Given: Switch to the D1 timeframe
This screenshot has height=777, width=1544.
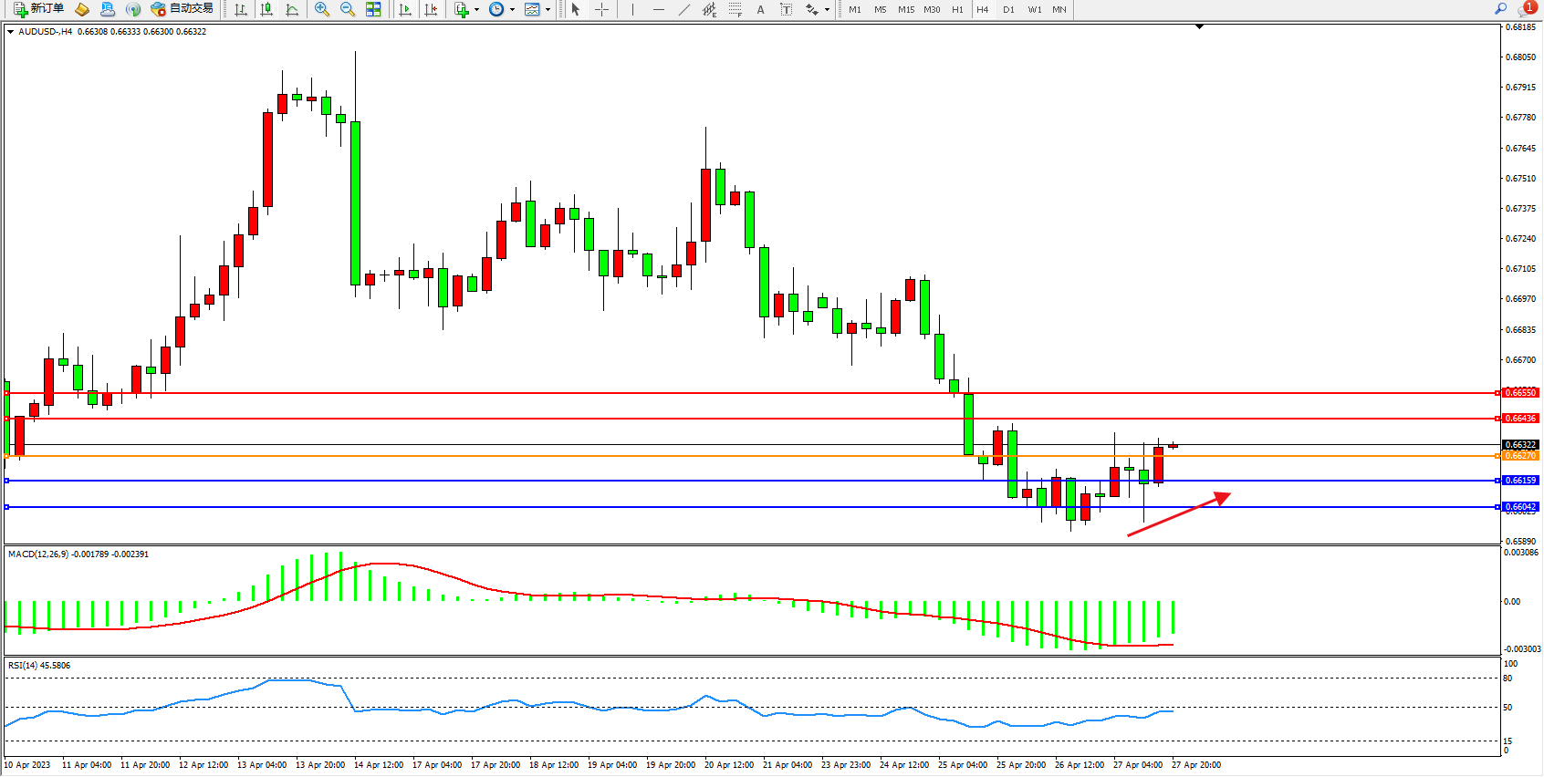Looking at the screenshot, I should (1008, 9).
